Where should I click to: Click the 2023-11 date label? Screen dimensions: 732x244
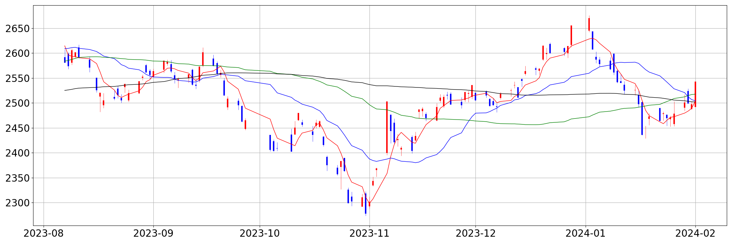pyautogui.click(x=369, y=234)
